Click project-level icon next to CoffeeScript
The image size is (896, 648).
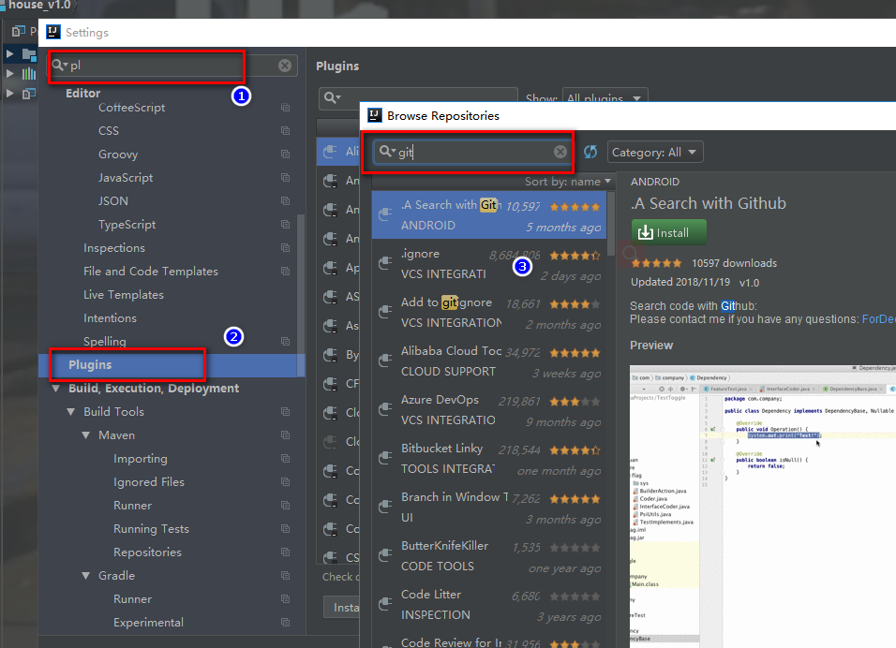point(285,108)
